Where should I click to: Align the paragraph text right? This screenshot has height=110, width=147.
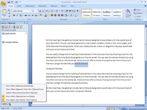[x=59, y=15]
